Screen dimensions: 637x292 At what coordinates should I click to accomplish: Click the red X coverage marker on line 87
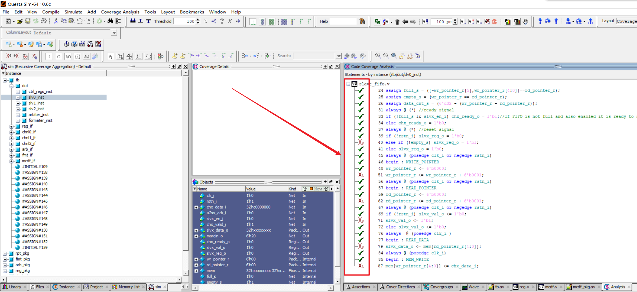click(x=360, y=266)
